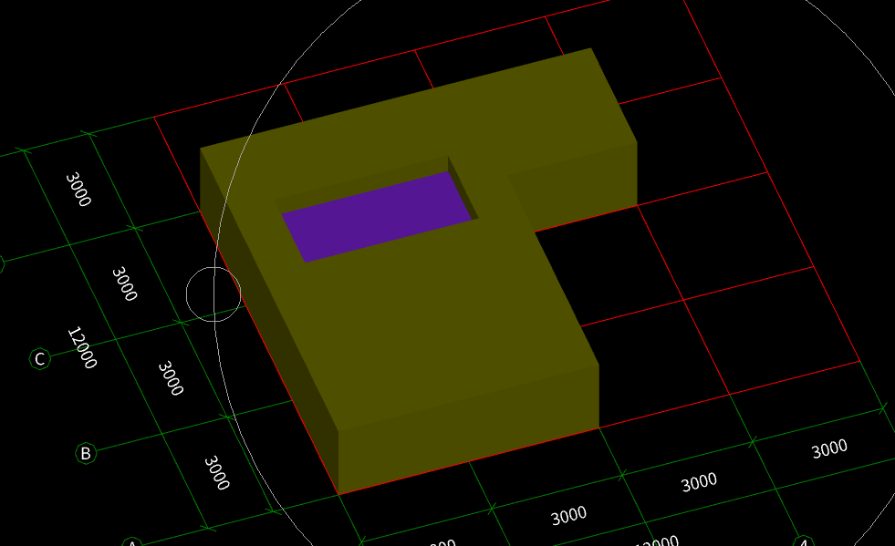Click the 3000 dimension just below axis B
This screenshot has height=546, width=895.
[217, 472]
